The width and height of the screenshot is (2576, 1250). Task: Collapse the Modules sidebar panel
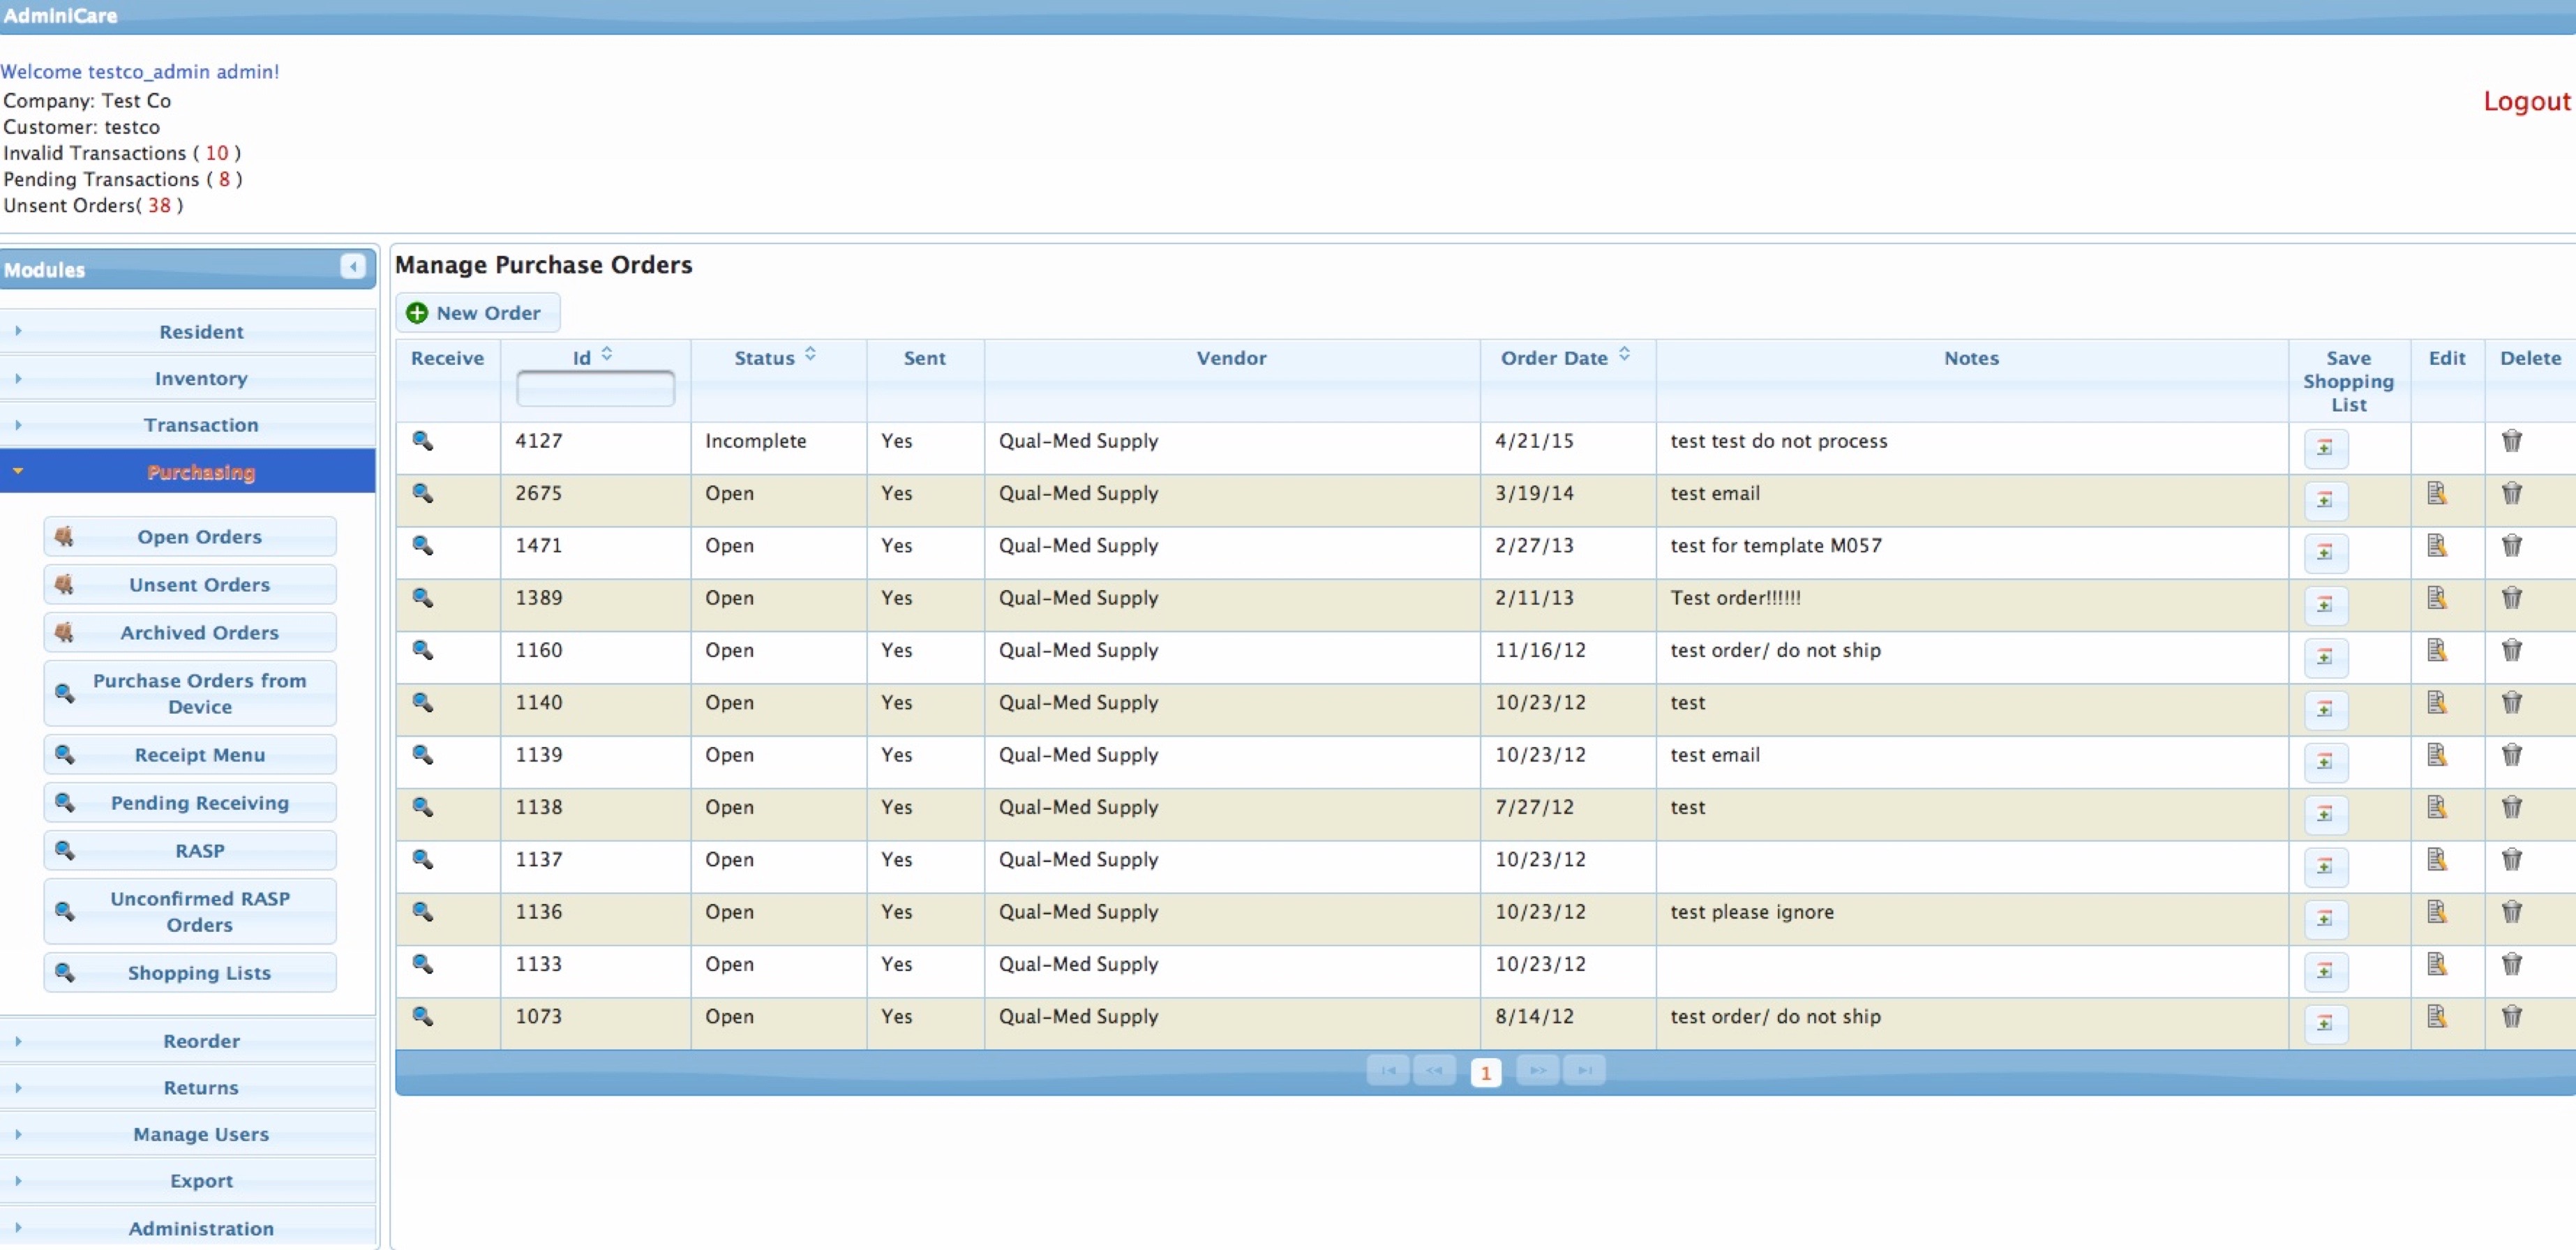(352, 266)
